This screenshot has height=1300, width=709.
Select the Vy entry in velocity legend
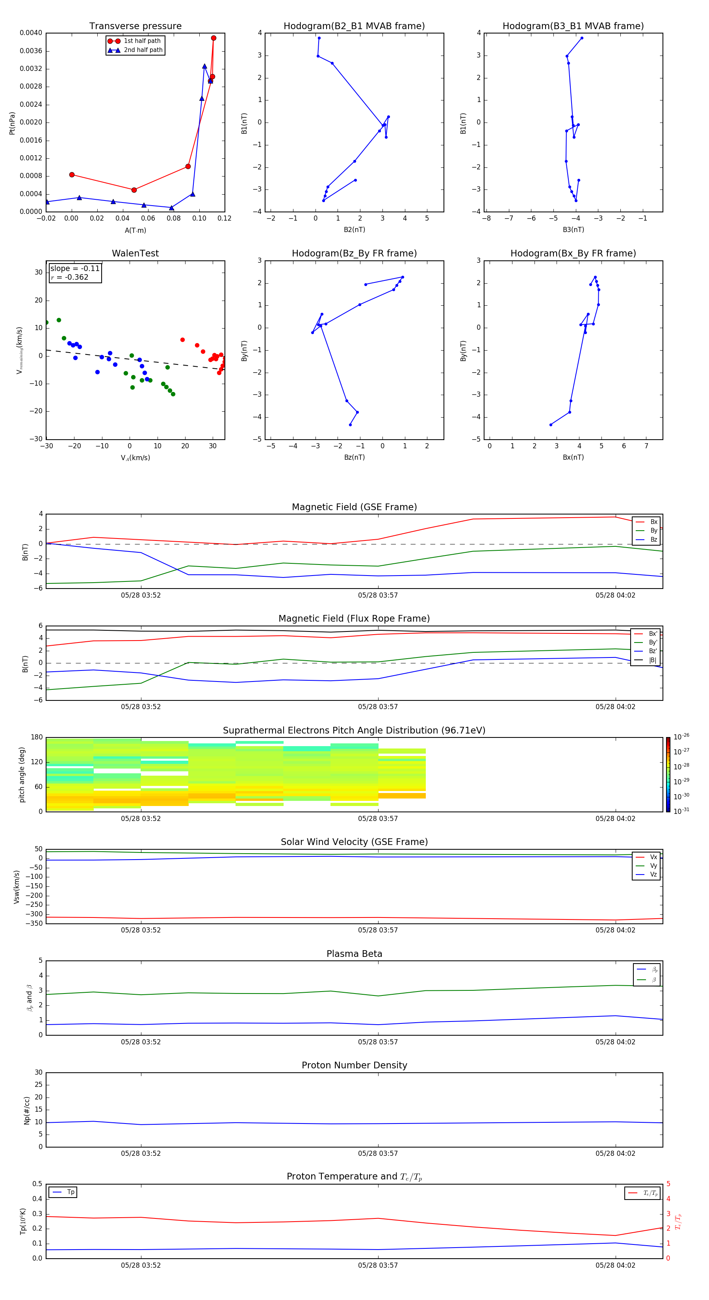(646, 866)
